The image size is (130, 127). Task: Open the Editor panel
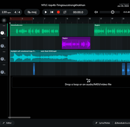[7, 123]
